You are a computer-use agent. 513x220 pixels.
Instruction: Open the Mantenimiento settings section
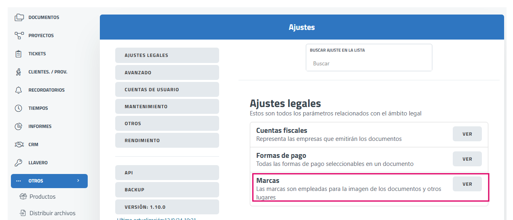pos(167,107)
